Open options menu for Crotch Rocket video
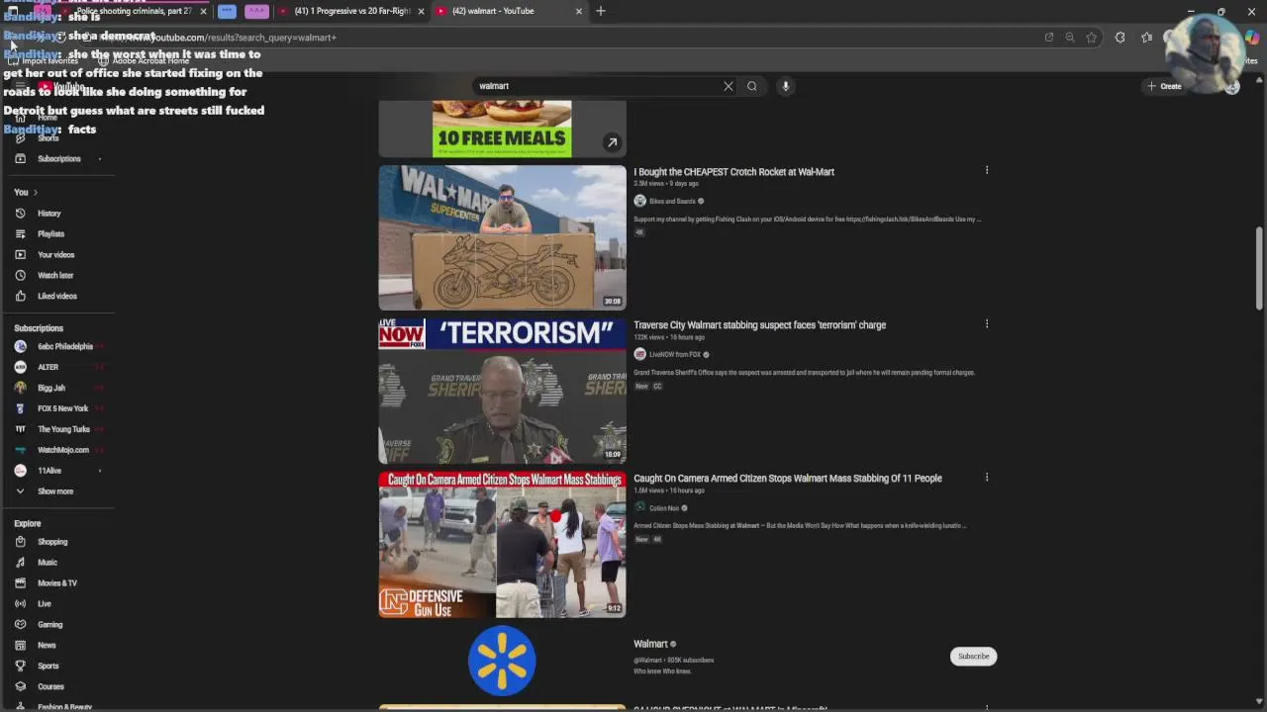 pos(987,170)
